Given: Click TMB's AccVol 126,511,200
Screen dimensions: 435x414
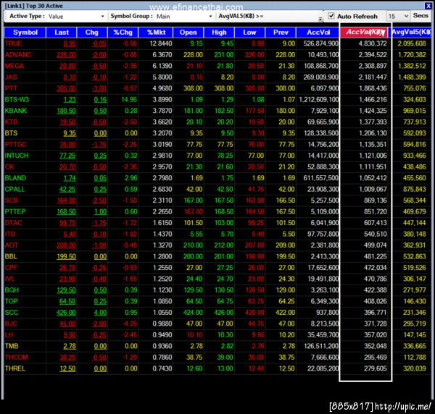Looking at the screenshot, I should click(321, 346).
